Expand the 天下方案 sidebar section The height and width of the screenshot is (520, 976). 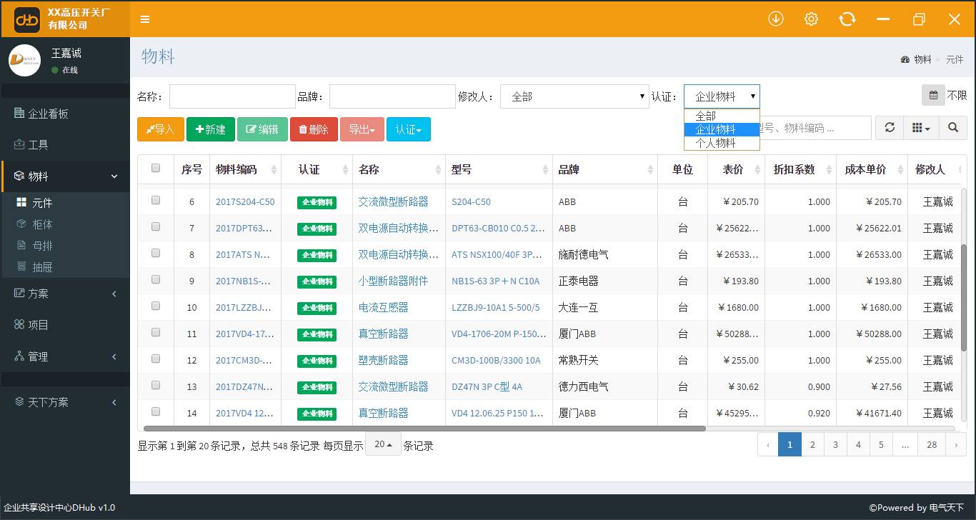tap(65, 402)
